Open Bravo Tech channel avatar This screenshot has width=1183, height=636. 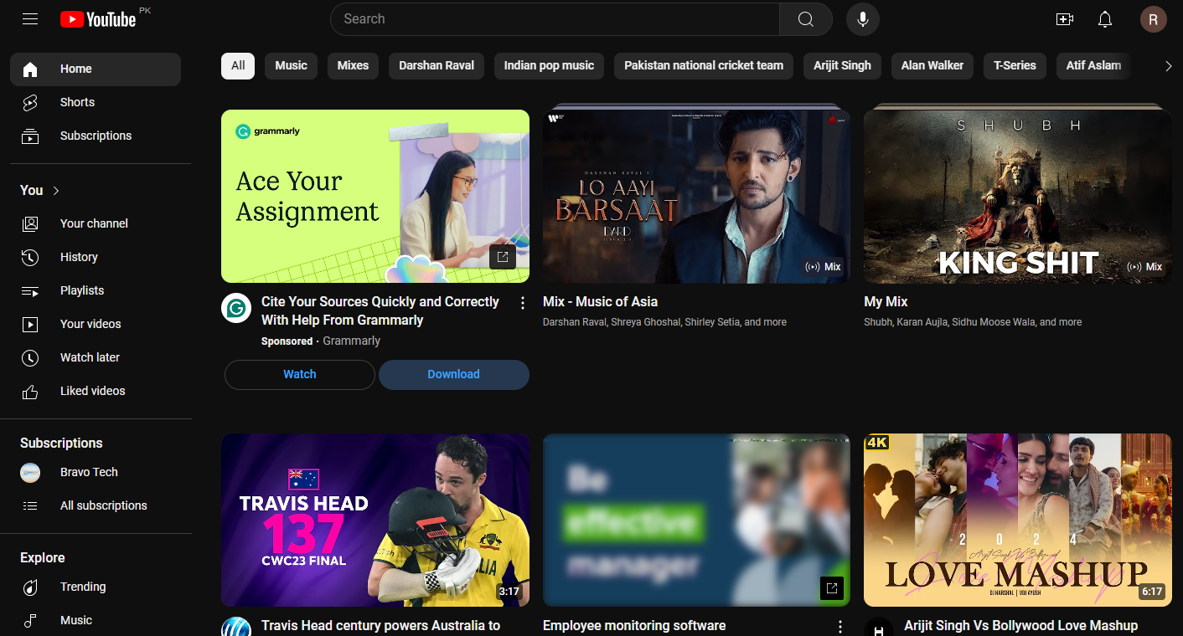tap(30, 473)
